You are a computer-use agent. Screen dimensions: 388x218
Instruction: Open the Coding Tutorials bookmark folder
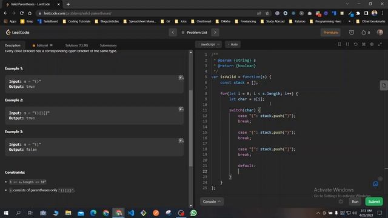(76, 22)
